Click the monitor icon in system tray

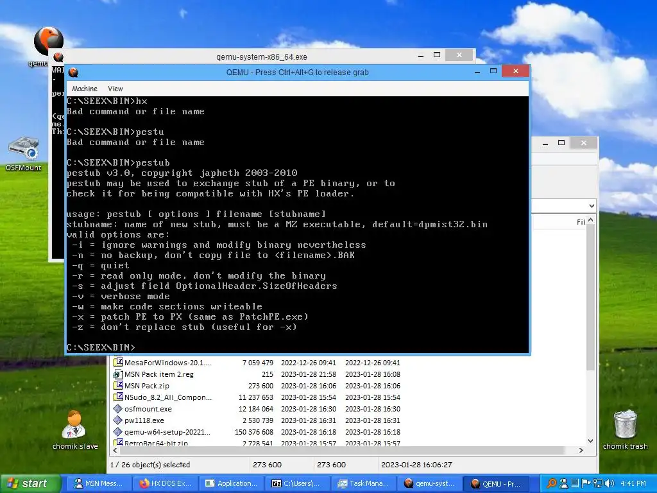tap(576, 483)
